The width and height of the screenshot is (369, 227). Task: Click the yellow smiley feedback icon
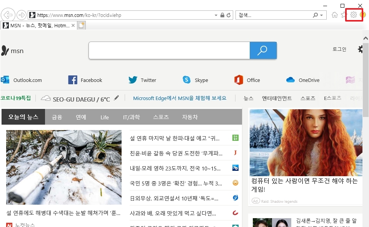362,15
